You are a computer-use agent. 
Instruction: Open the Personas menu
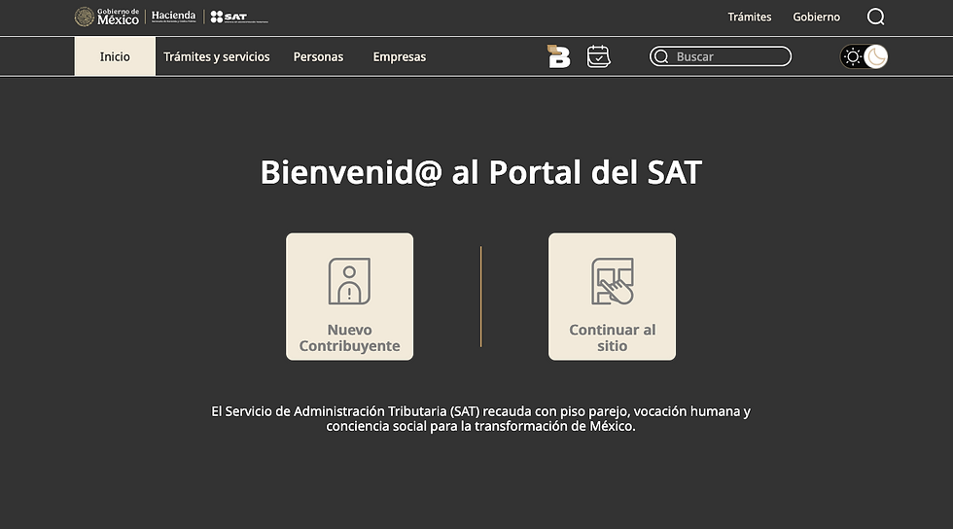click(x=319, y=56)
